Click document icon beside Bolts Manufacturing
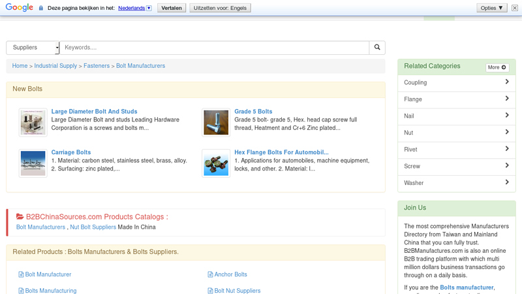This screenshot has height=294, width=522. tap(21, 291)
